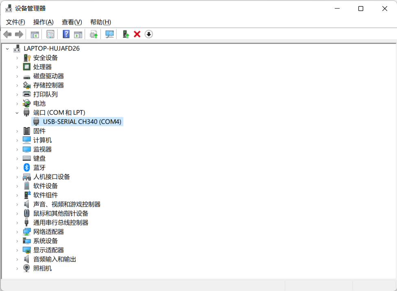Click Scan for hardware changes monitor icon

pyautogui.click(x=109, y=34)
